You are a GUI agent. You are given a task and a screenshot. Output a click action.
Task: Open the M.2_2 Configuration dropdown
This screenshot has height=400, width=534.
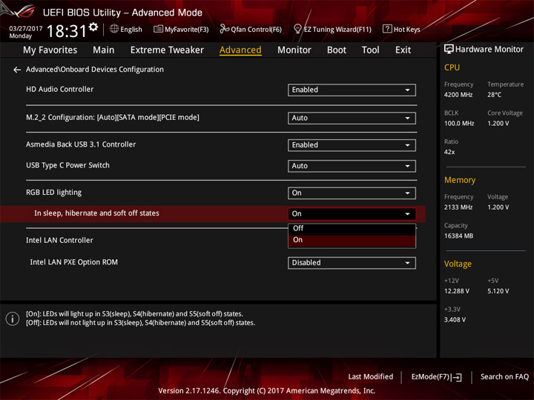click(x=352, y=119)
